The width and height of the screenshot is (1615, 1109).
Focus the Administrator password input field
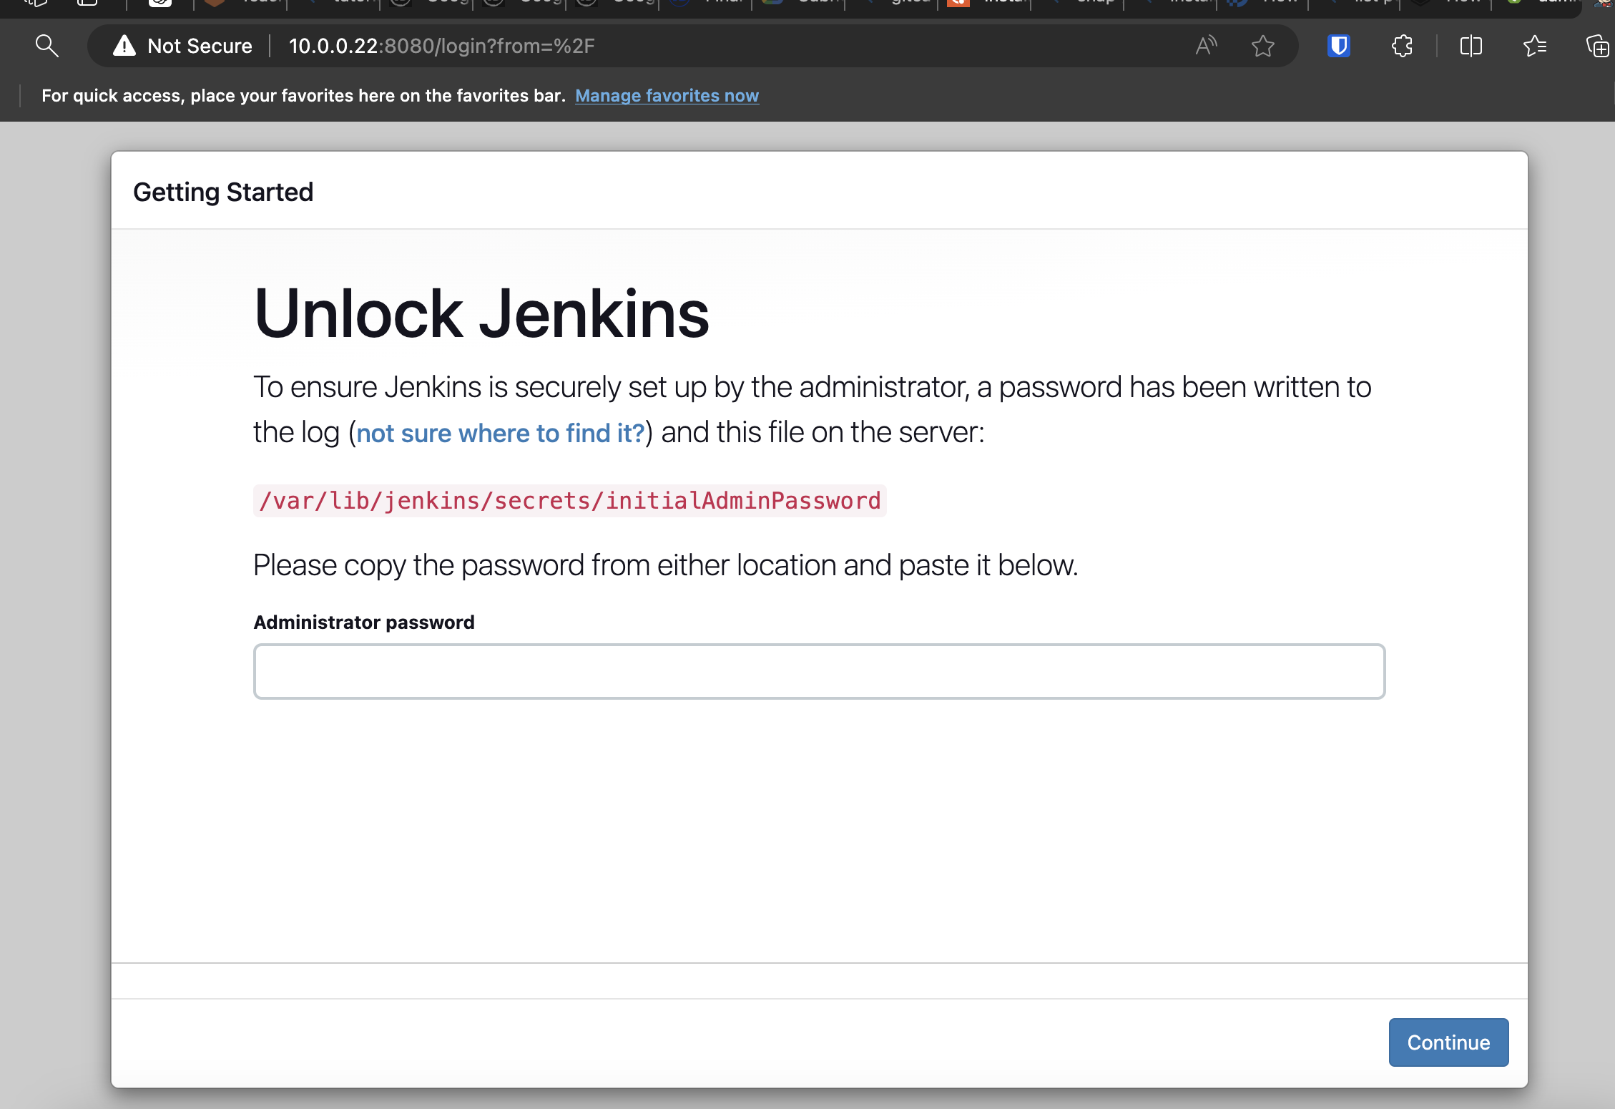point(819,671)
